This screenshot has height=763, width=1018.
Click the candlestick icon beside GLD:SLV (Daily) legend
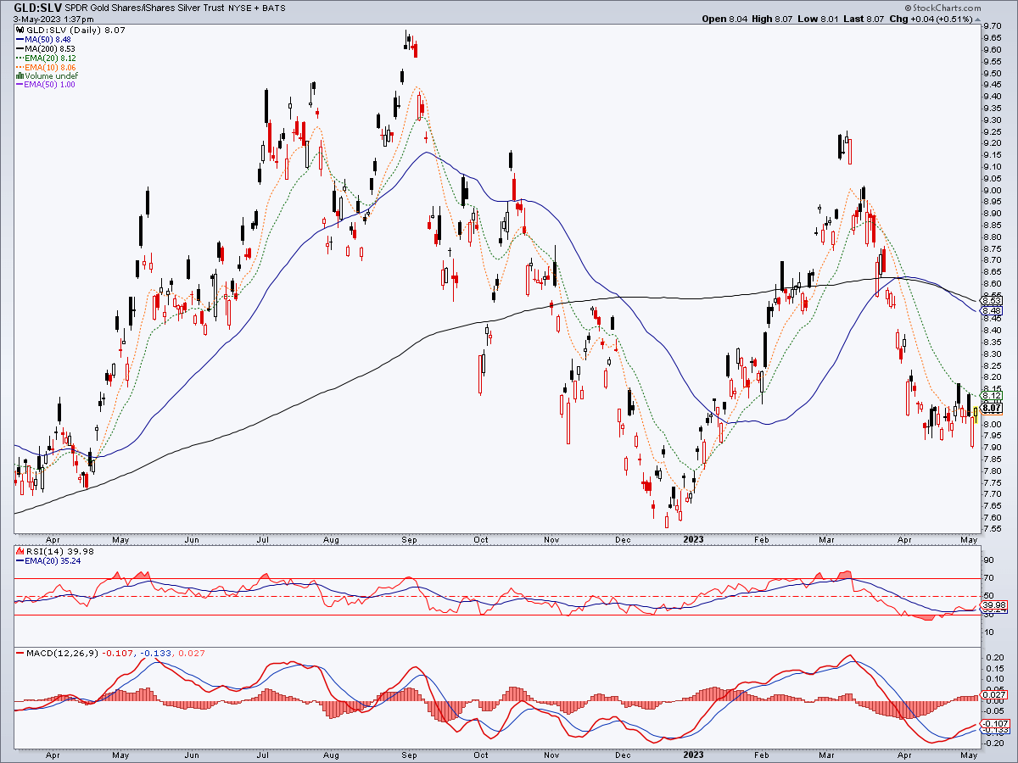pos(20,29)
